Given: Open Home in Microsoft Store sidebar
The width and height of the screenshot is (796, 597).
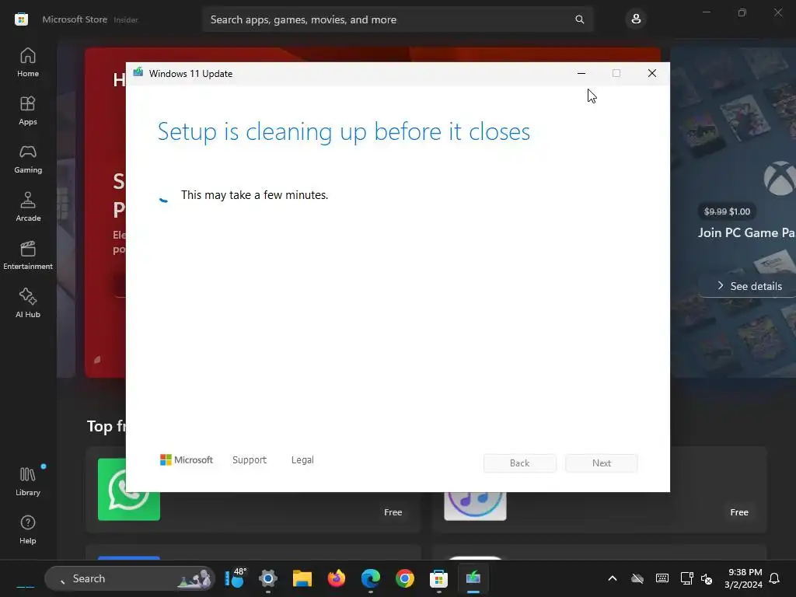Looking at the screenshot, I should [28, 62].
